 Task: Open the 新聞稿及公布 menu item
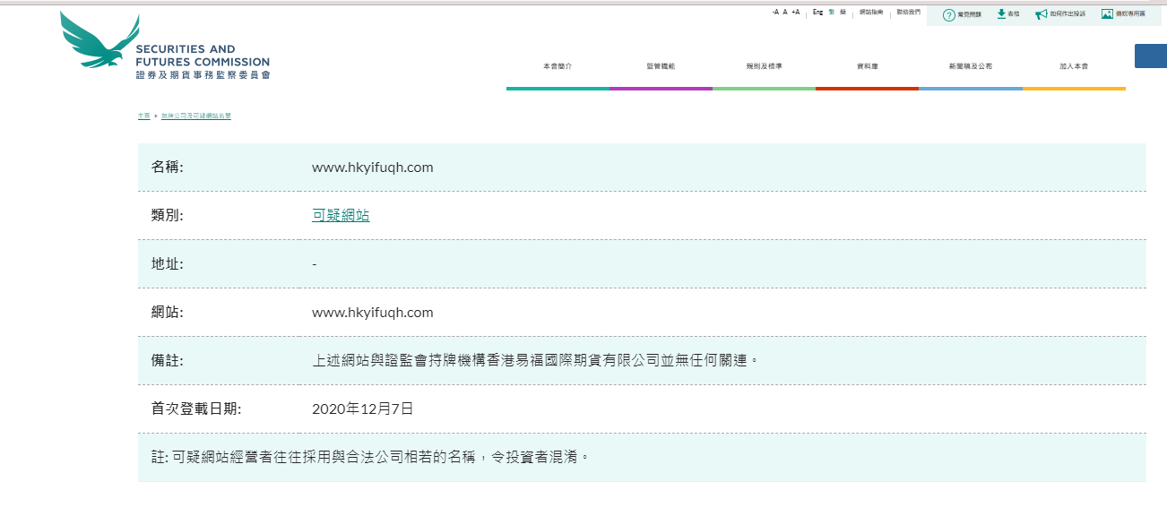[x=971, y=67]
